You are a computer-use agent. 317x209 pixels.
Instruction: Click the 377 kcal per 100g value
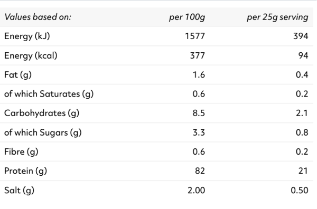pyautogui.click(x=198, y=55)
